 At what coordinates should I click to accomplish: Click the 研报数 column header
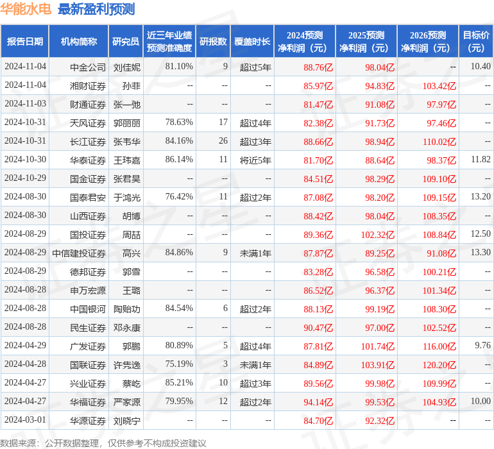point(213,41)
